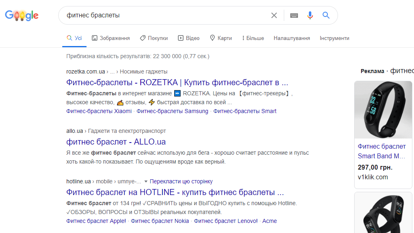The width and height of the screenshot is (414, 233).
Task: Open the Фитнес браслет Apple sitelink
Action: point(96,221)
